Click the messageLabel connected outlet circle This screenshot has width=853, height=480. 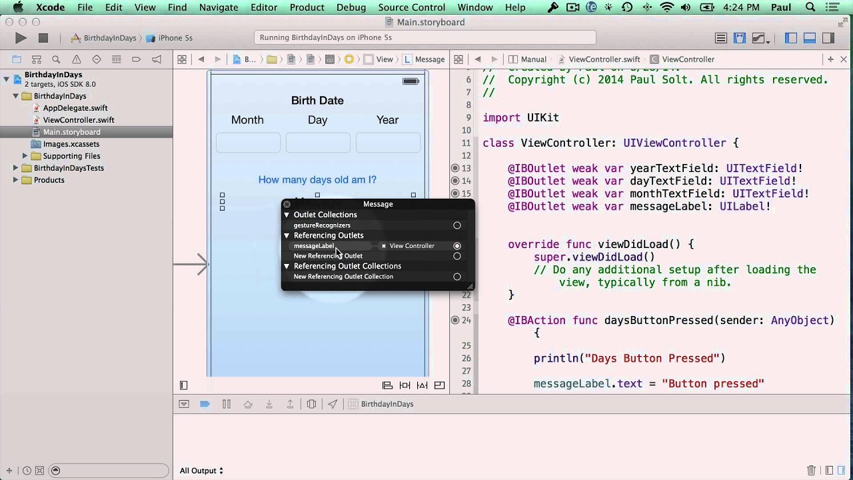pyautogui.click(x=457, y=246)
